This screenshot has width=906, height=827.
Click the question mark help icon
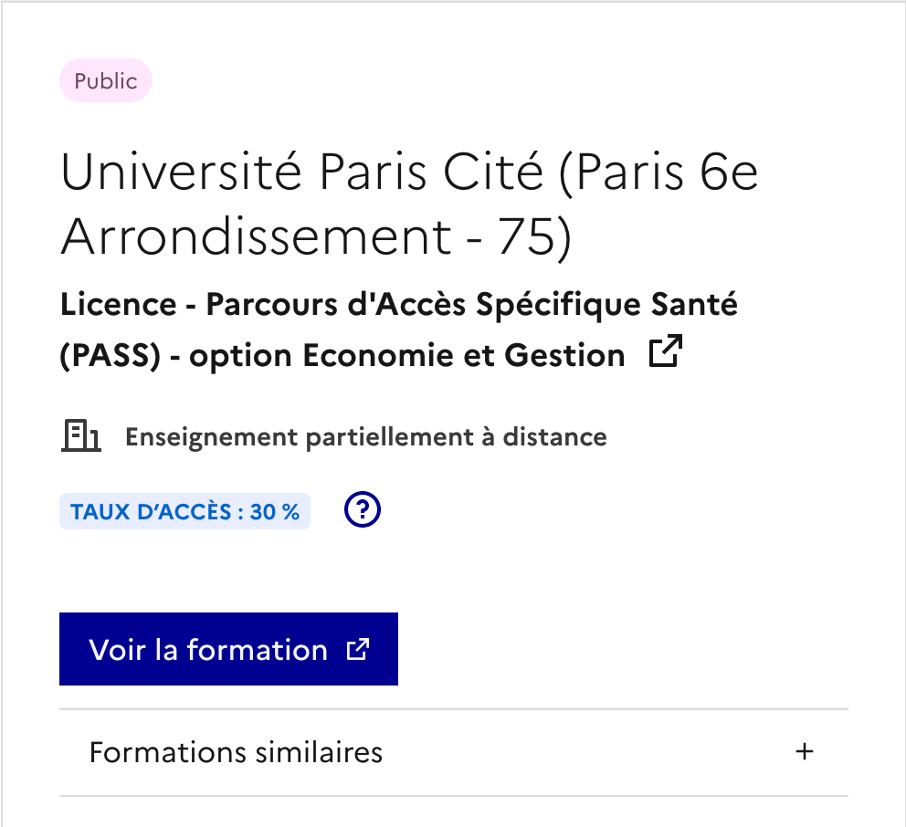click(x=363, y=510)
